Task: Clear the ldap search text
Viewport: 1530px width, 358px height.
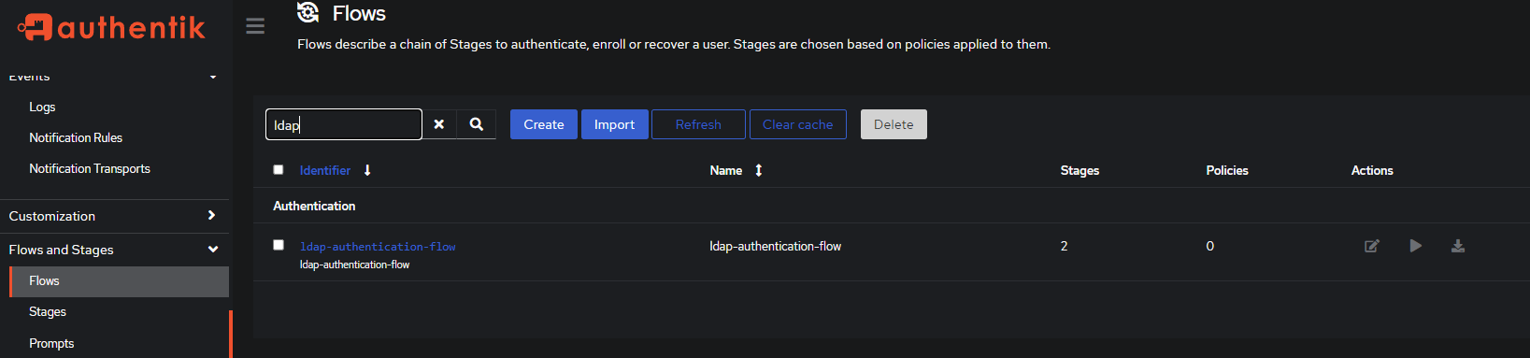Action: pos(439,124)
